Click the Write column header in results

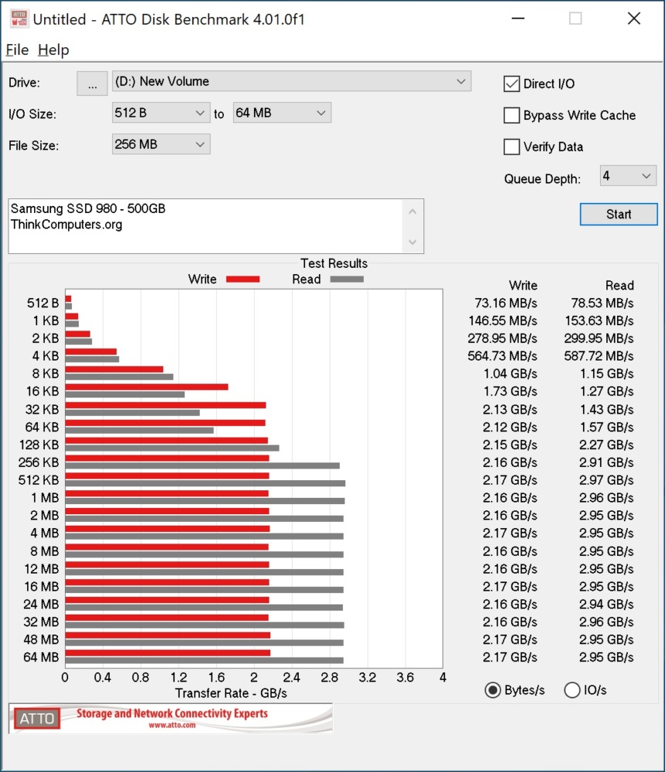pyautogui.click(x=523, y=286)
